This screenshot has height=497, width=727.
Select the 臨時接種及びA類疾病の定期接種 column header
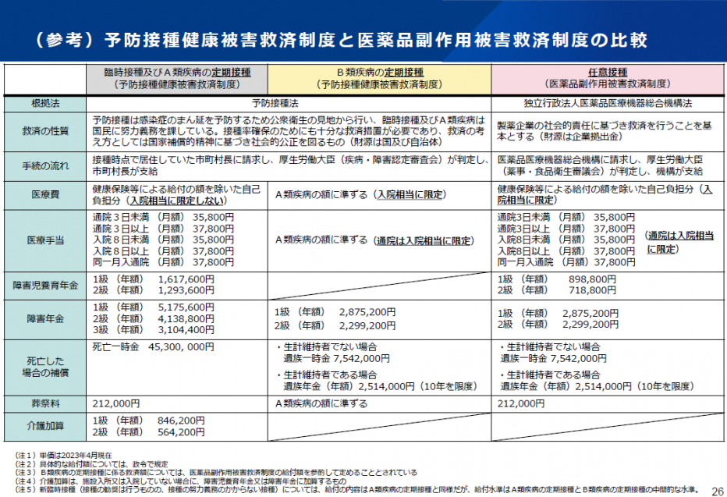tap(177, 79)
